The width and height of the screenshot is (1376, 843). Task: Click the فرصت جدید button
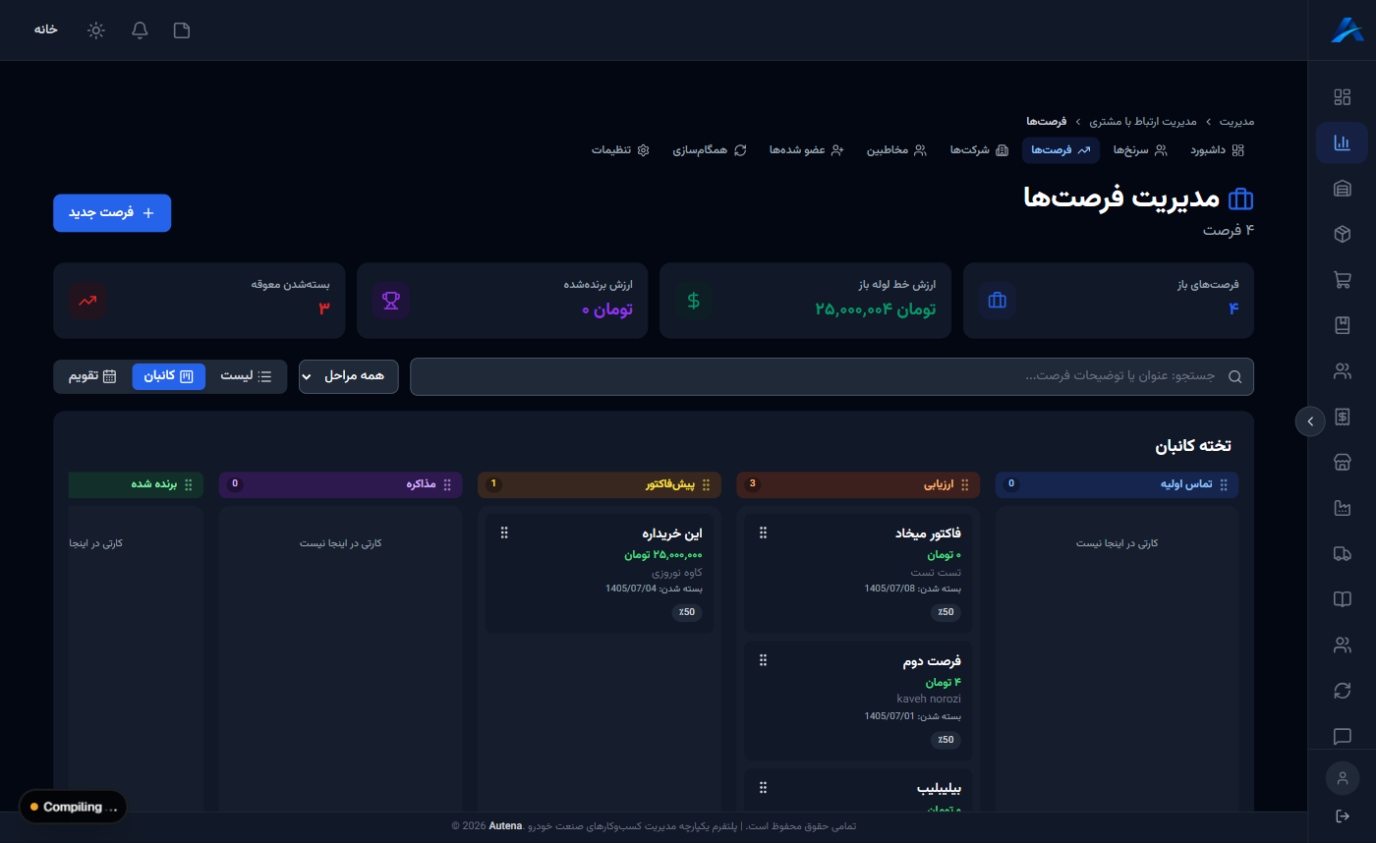point(112,213)
